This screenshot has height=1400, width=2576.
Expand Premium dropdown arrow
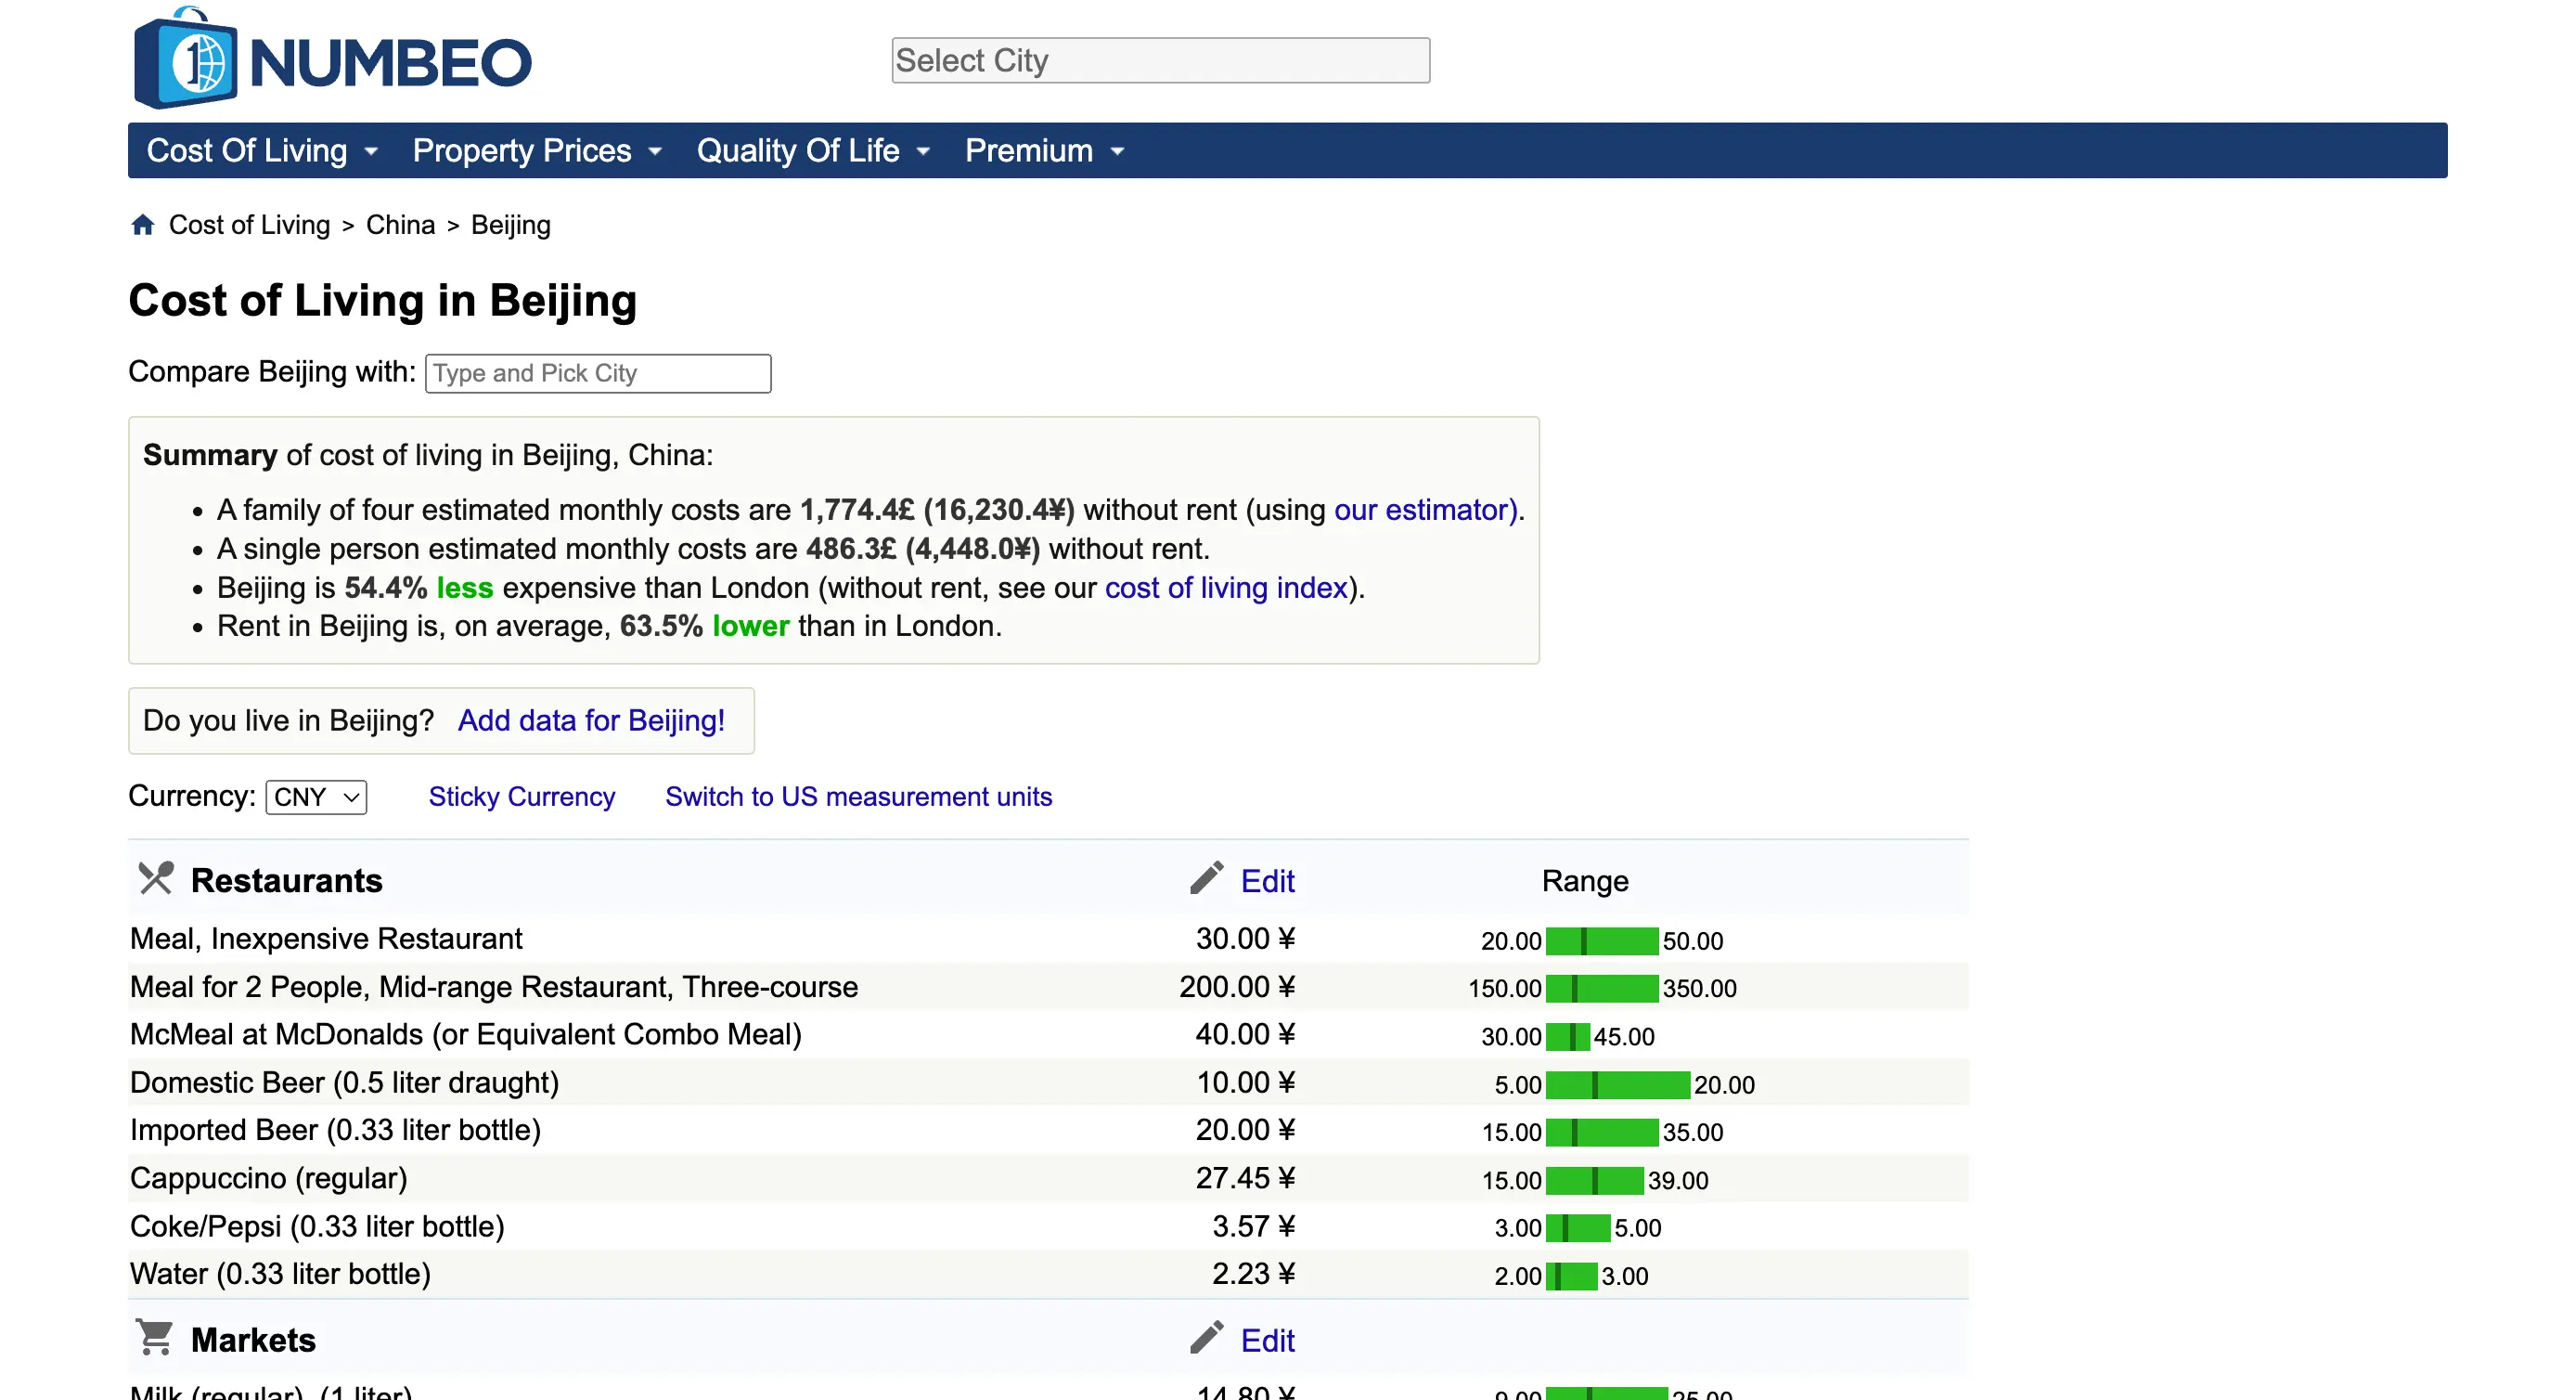pos(1118,152)
